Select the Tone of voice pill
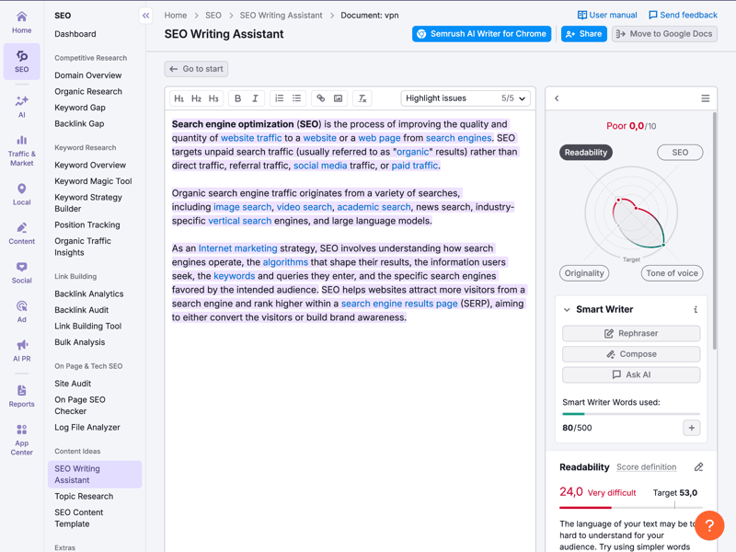 [672, 273]
